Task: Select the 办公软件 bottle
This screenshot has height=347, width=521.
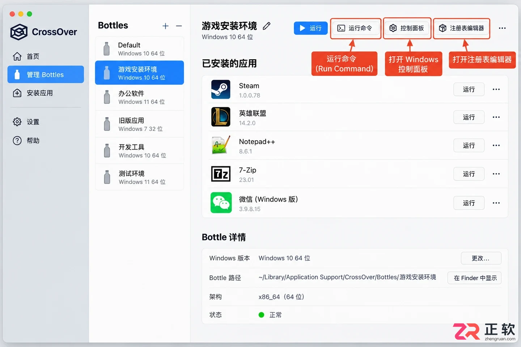Action: 139,97
